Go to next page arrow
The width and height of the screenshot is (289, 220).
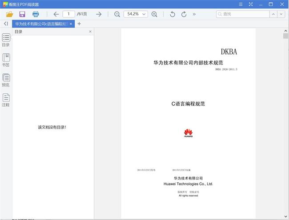99,14
